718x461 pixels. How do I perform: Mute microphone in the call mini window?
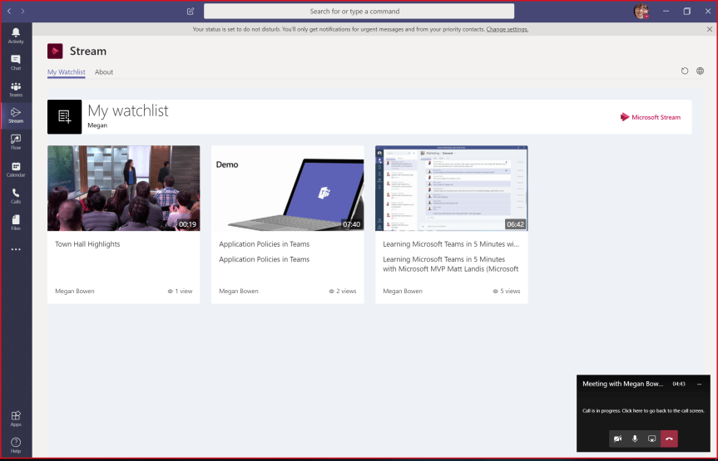(x=635, y=439)
